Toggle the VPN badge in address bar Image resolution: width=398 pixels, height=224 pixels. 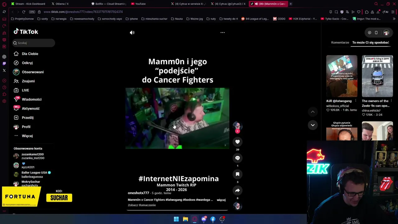point(32,12)
